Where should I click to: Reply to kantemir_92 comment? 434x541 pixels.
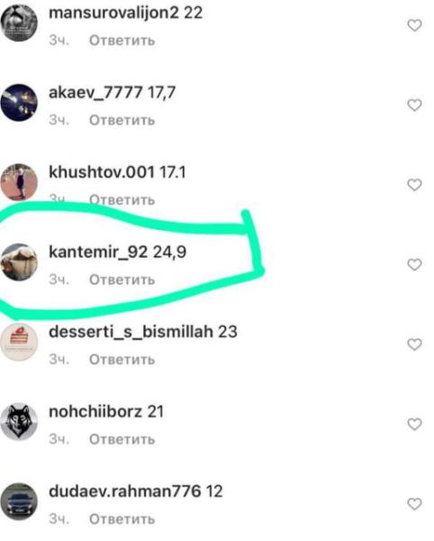(122, 280)
